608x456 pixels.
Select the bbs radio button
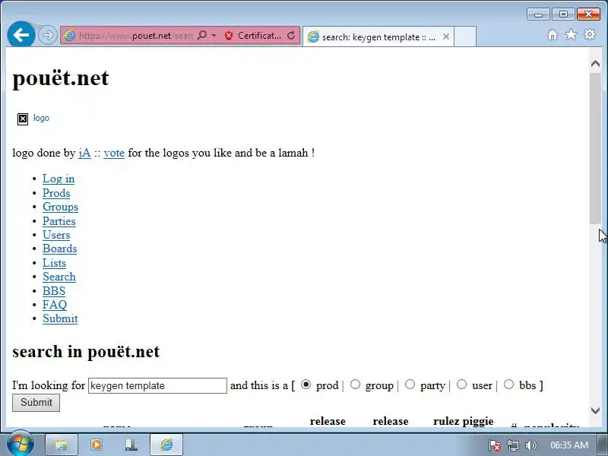pyautogui.click(x=508, y=385)
